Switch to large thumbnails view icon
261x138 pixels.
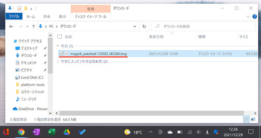coord(253,119)
